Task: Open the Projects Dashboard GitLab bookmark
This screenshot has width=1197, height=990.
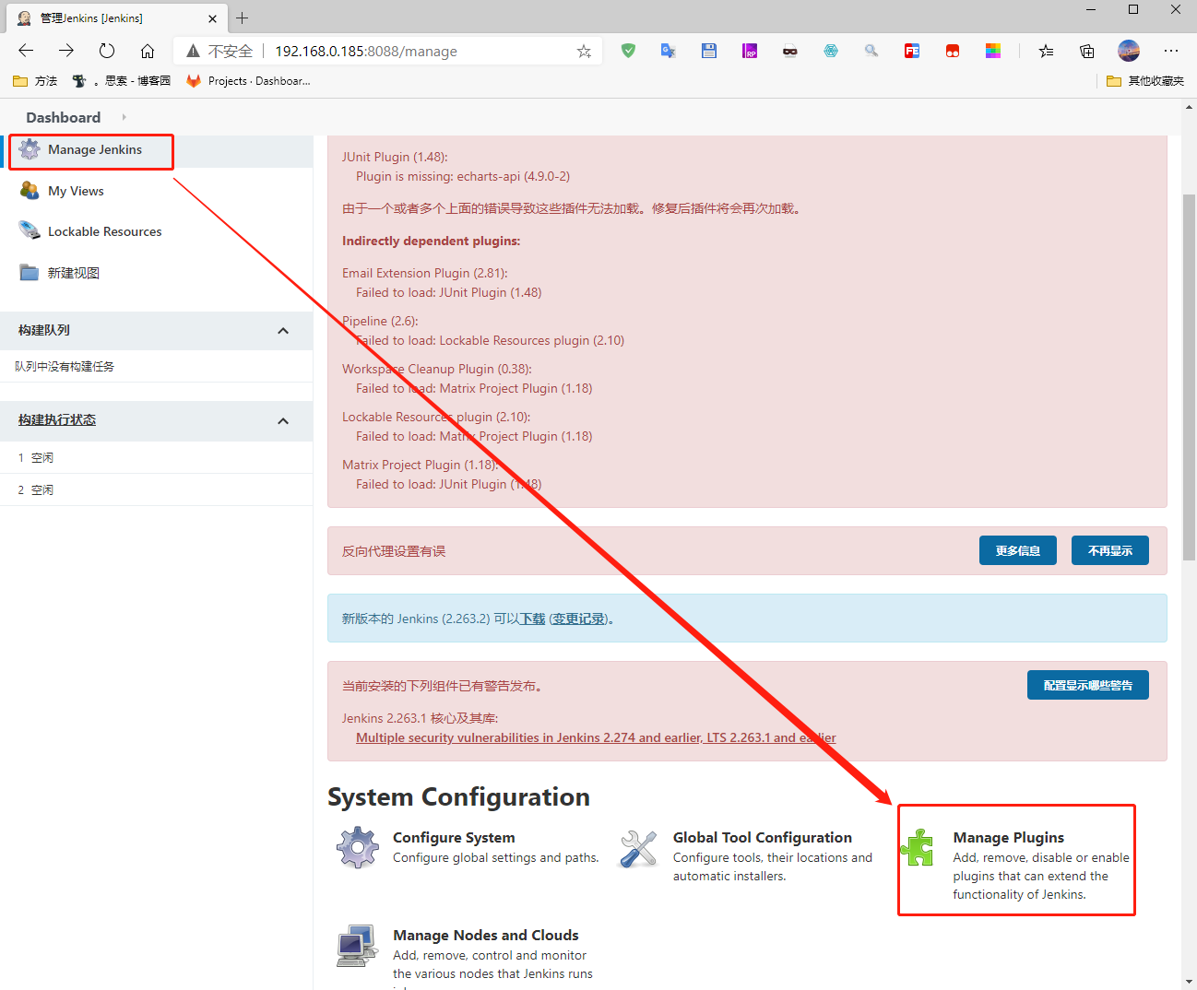Action: click(248, 81)
